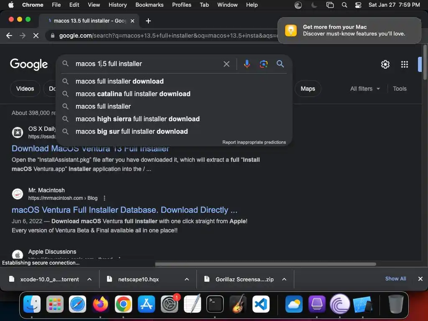Click the horizontal page scrollbar
Screen dimensions: 428x321
click(x=265, y=264)
